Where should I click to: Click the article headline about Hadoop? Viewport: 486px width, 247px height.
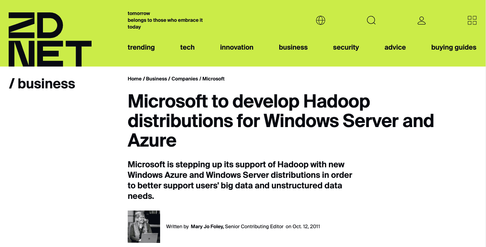click(x=281, y=121)
